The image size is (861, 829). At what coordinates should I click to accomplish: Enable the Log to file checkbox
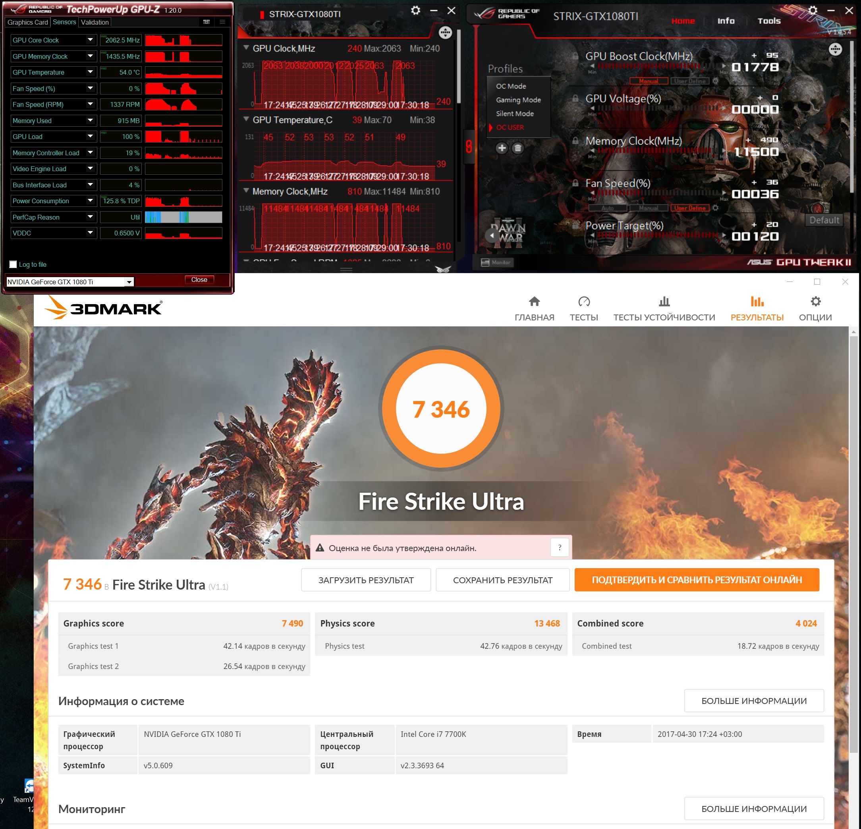(13, 264)
